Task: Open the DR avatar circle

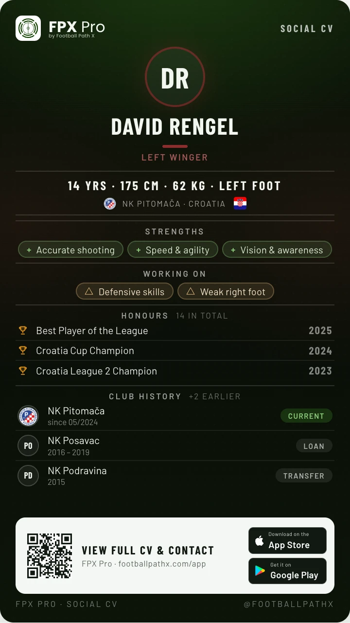Action: (175, 77)
